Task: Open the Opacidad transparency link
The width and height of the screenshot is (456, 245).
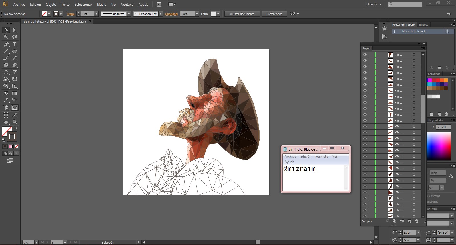Action: 171,14
